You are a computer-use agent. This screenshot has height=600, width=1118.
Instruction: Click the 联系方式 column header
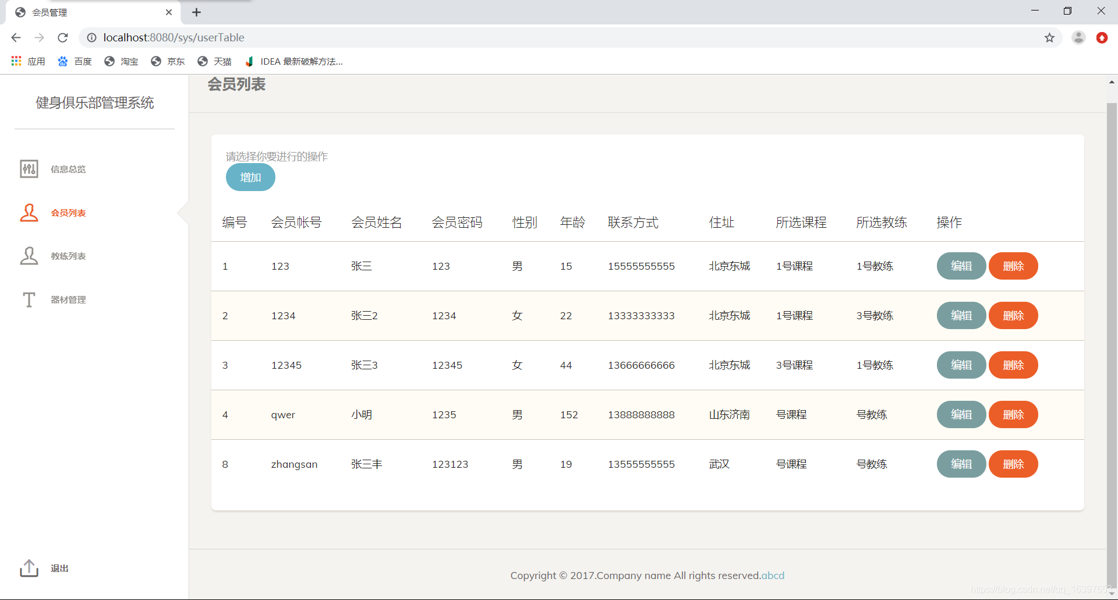[x=633, y=223]
